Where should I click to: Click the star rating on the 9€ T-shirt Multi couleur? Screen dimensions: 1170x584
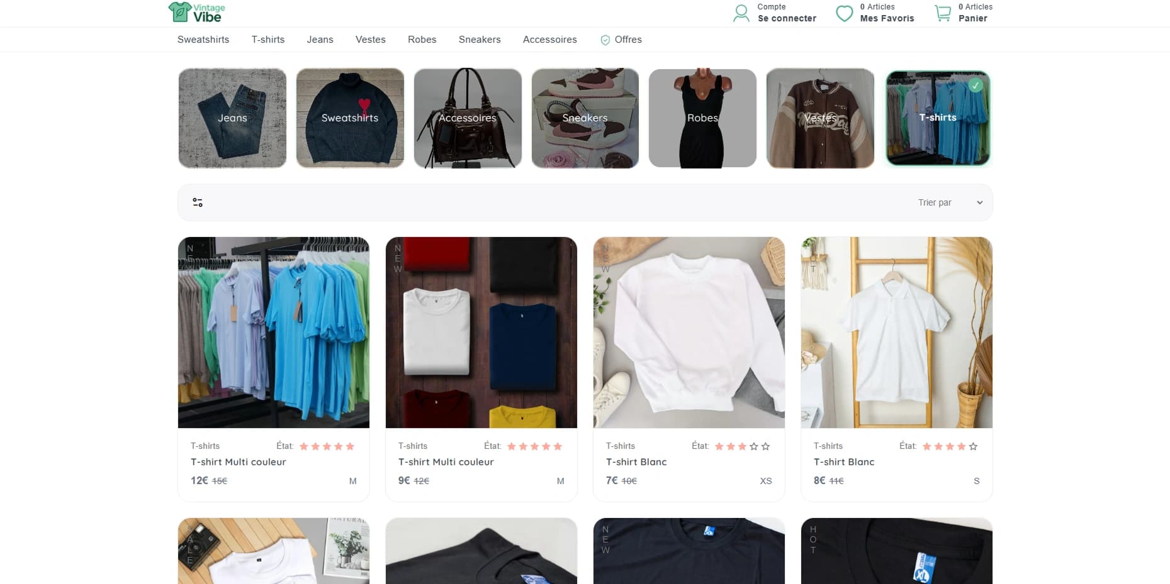pyautogui.click(x=533, y=446)
